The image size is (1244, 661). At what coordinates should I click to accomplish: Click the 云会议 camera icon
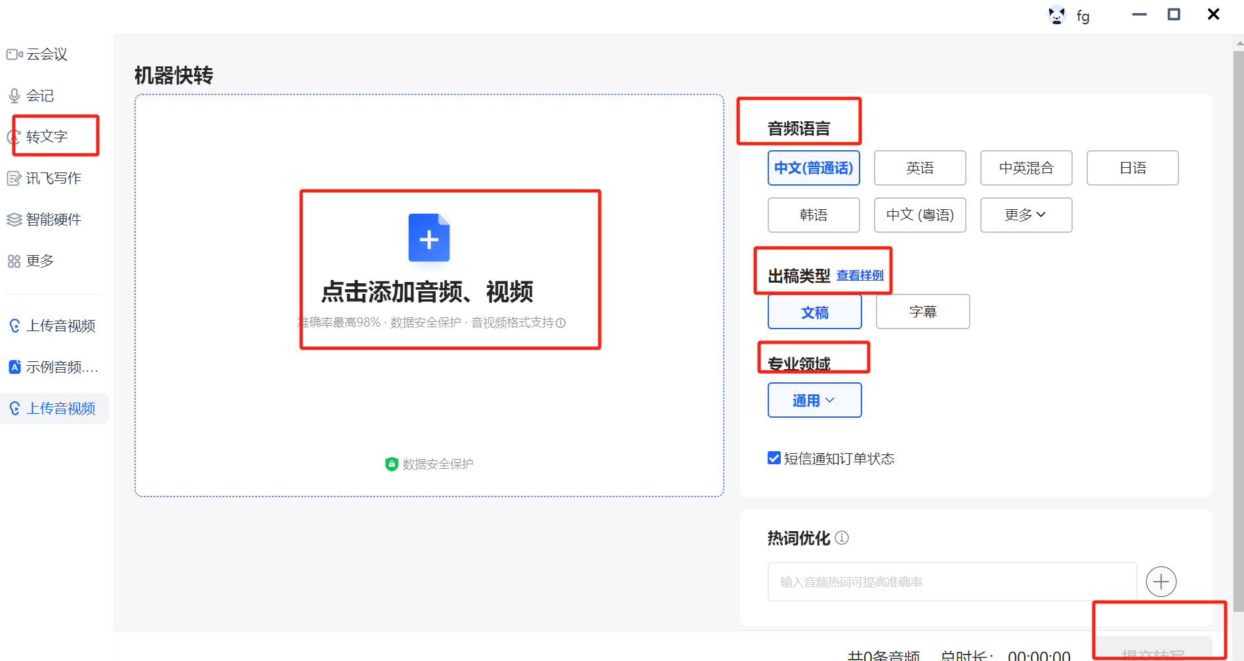point(14,54)
